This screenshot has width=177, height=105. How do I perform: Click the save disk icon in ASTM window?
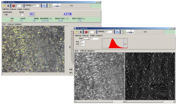[x=8, y=5]
